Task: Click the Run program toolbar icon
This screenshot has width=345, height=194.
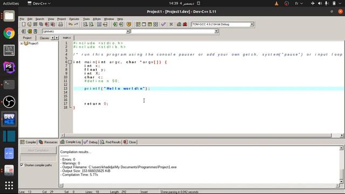Action: tap(144, 24)
